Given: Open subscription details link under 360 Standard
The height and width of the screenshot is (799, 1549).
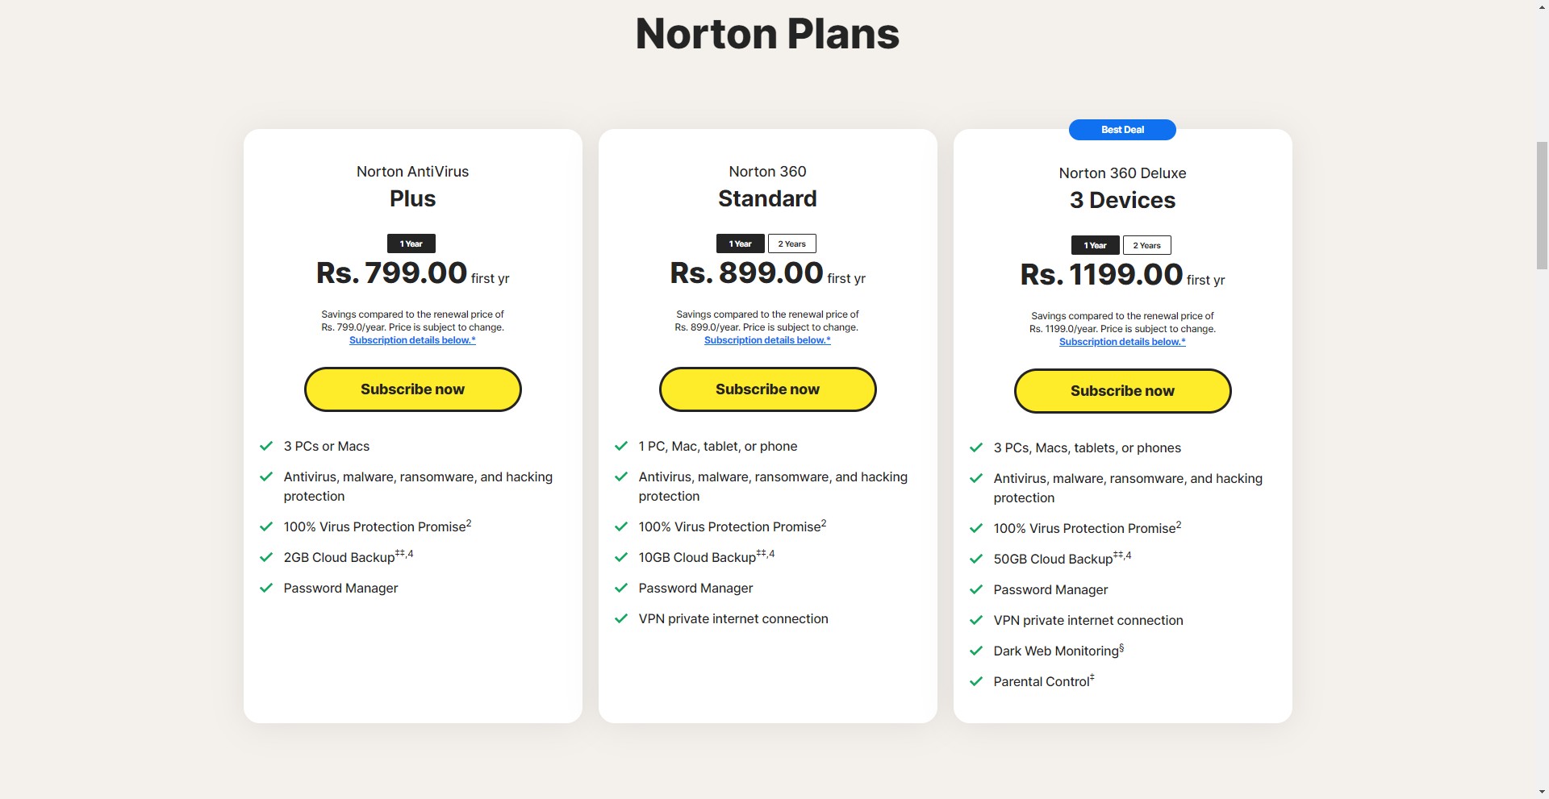Looking at the screenshot, I should pos(767,340).
